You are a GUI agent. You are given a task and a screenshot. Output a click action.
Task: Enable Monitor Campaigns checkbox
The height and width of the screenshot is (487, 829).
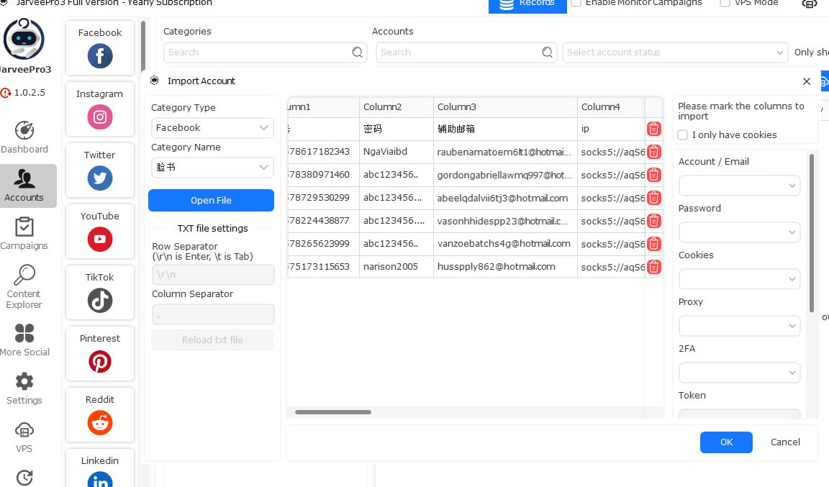(576, 3)
